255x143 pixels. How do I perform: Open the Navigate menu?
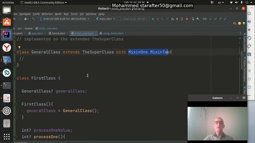point(25,14)
